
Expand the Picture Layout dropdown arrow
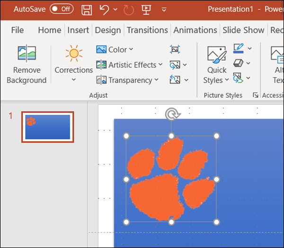248,78
